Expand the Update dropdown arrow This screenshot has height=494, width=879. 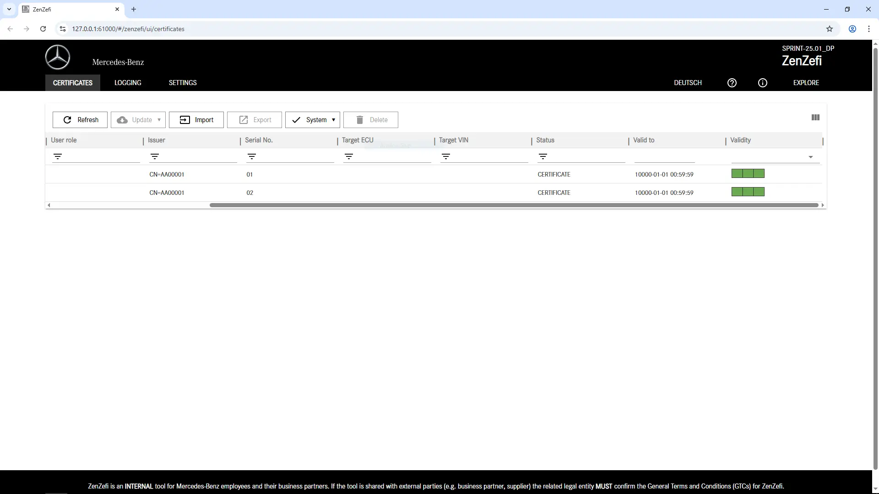click(x=159, y=120)
